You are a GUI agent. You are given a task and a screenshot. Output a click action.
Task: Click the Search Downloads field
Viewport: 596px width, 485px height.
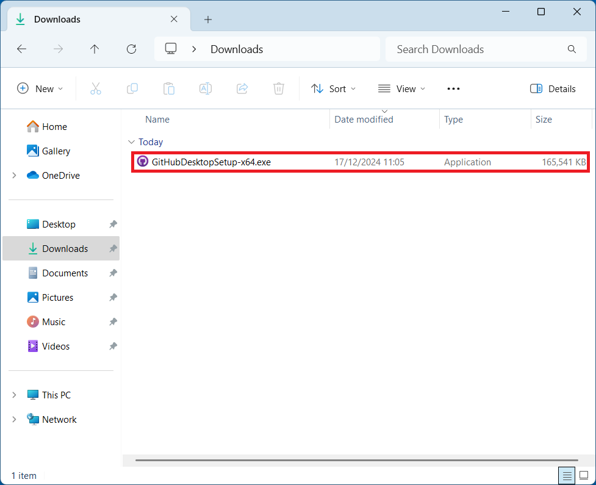[476, 49]
